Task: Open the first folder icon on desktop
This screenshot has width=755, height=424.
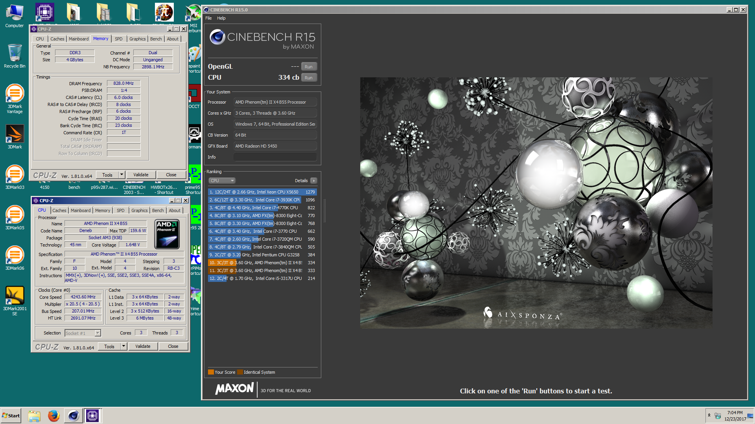Action: pos(74,13)
